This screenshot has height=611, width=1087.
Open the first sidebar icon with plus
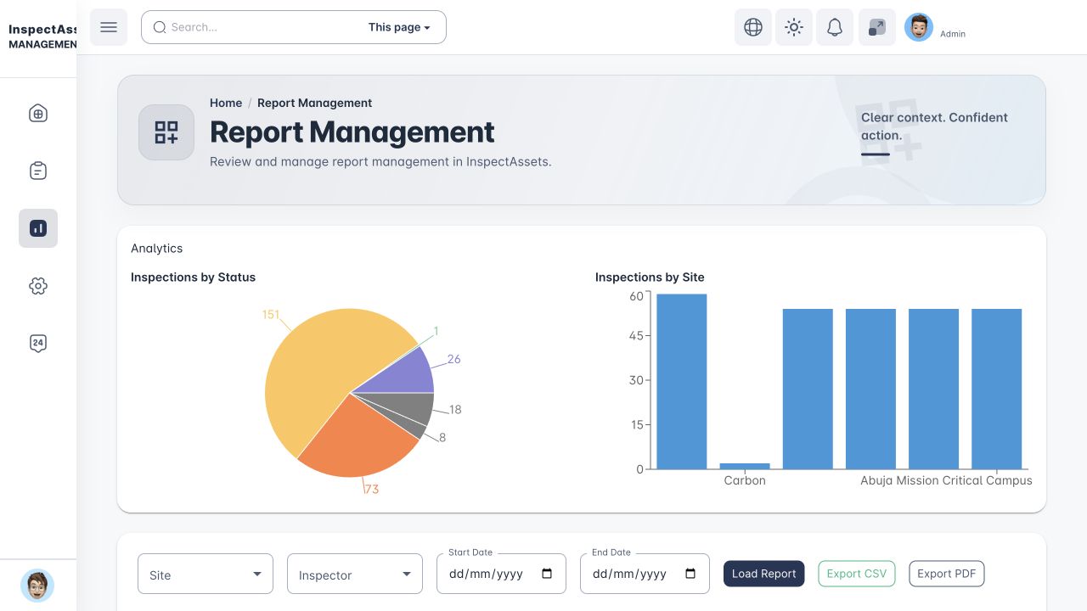(x=38, y=113)
